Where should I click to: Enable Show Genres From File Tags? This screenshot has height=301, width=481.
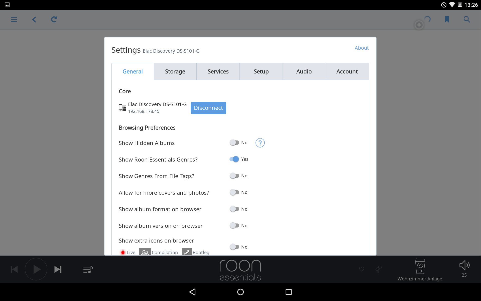234,176
